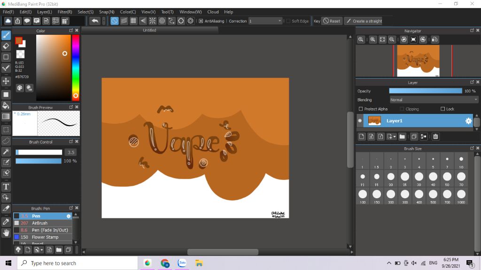
Task: Select the Eraser tool
Action: pyautogui.click(x=6, y=46)
